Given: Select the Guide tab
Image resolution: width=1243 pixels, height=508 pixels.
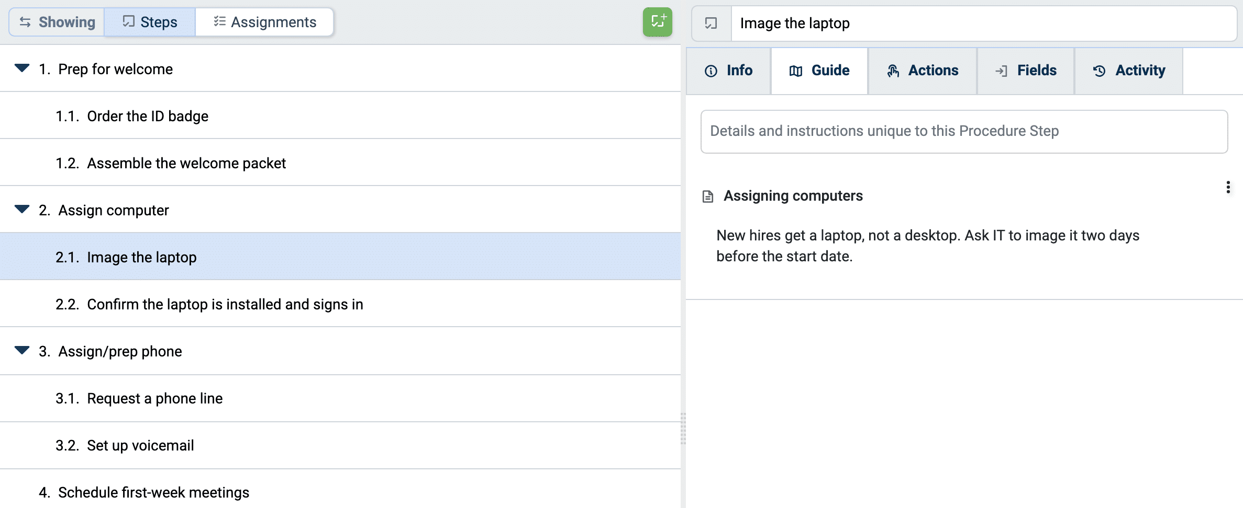Looking at the screenshot, I should pyautogui.click(x=819, y=71).
